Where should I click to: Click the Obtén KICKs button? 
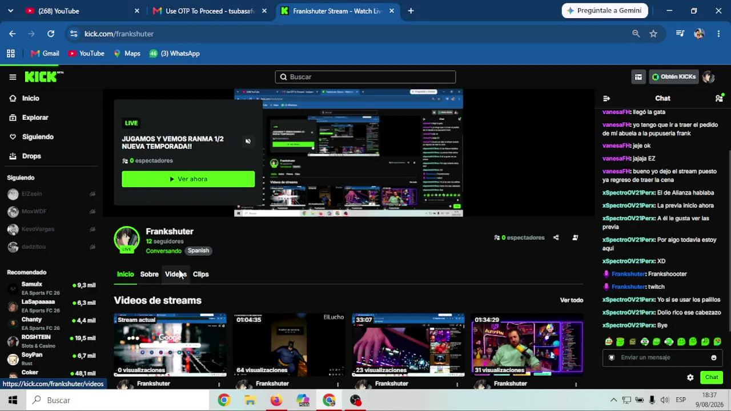(x=674, y=77)
